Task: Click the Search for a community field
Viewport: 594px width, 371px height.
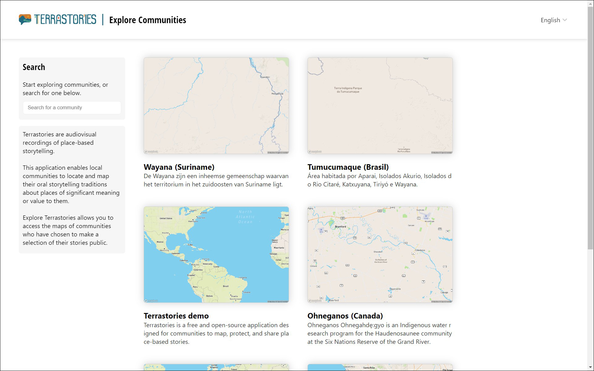Action: point(72,107)
